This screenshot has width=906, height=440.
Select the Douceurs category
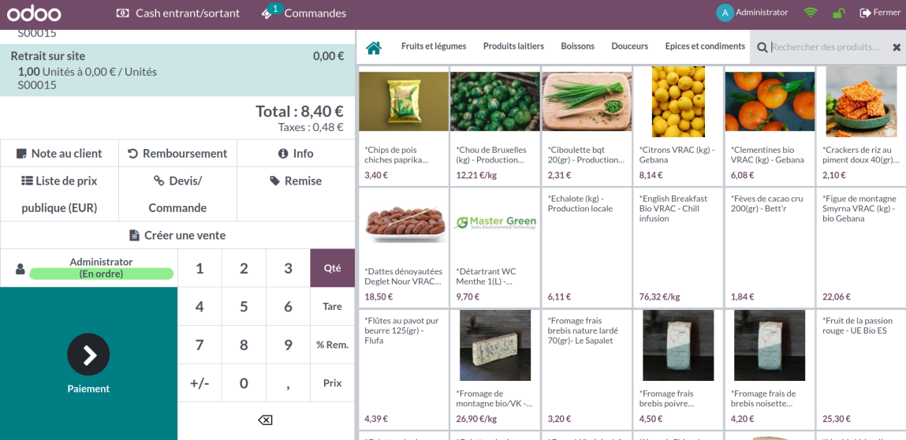(x=630, y=47)
